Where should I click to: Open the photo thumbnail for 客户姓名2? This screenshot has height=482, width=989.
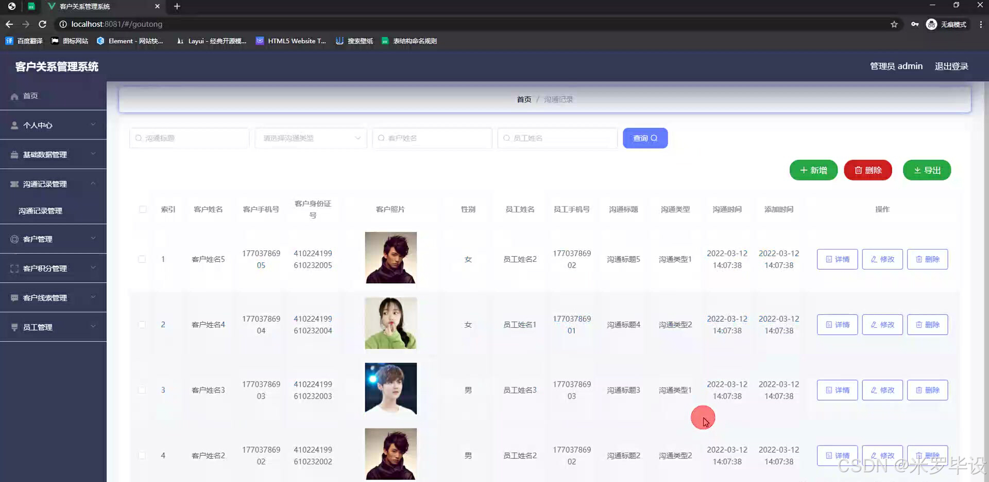(390, 454)
